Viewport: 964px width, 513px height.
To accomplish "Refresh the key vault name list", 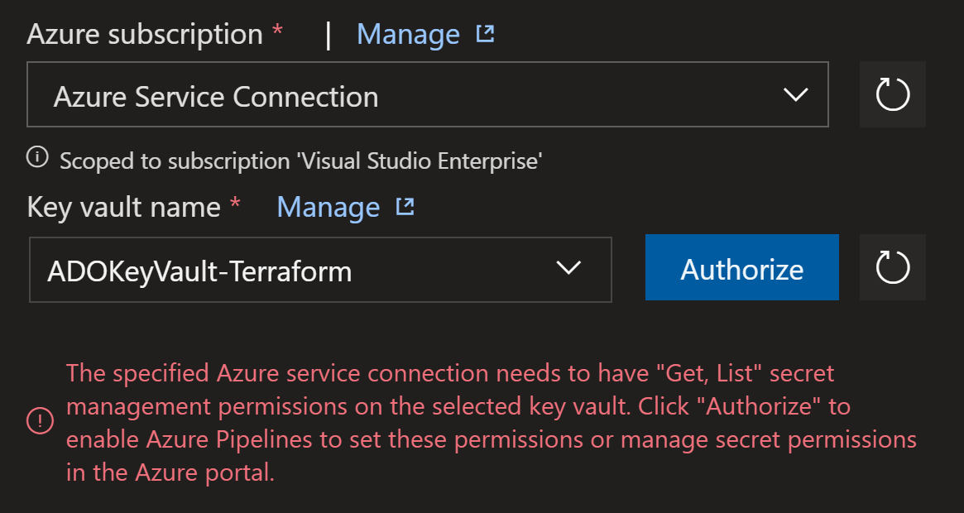I will [x=892, y=267].
